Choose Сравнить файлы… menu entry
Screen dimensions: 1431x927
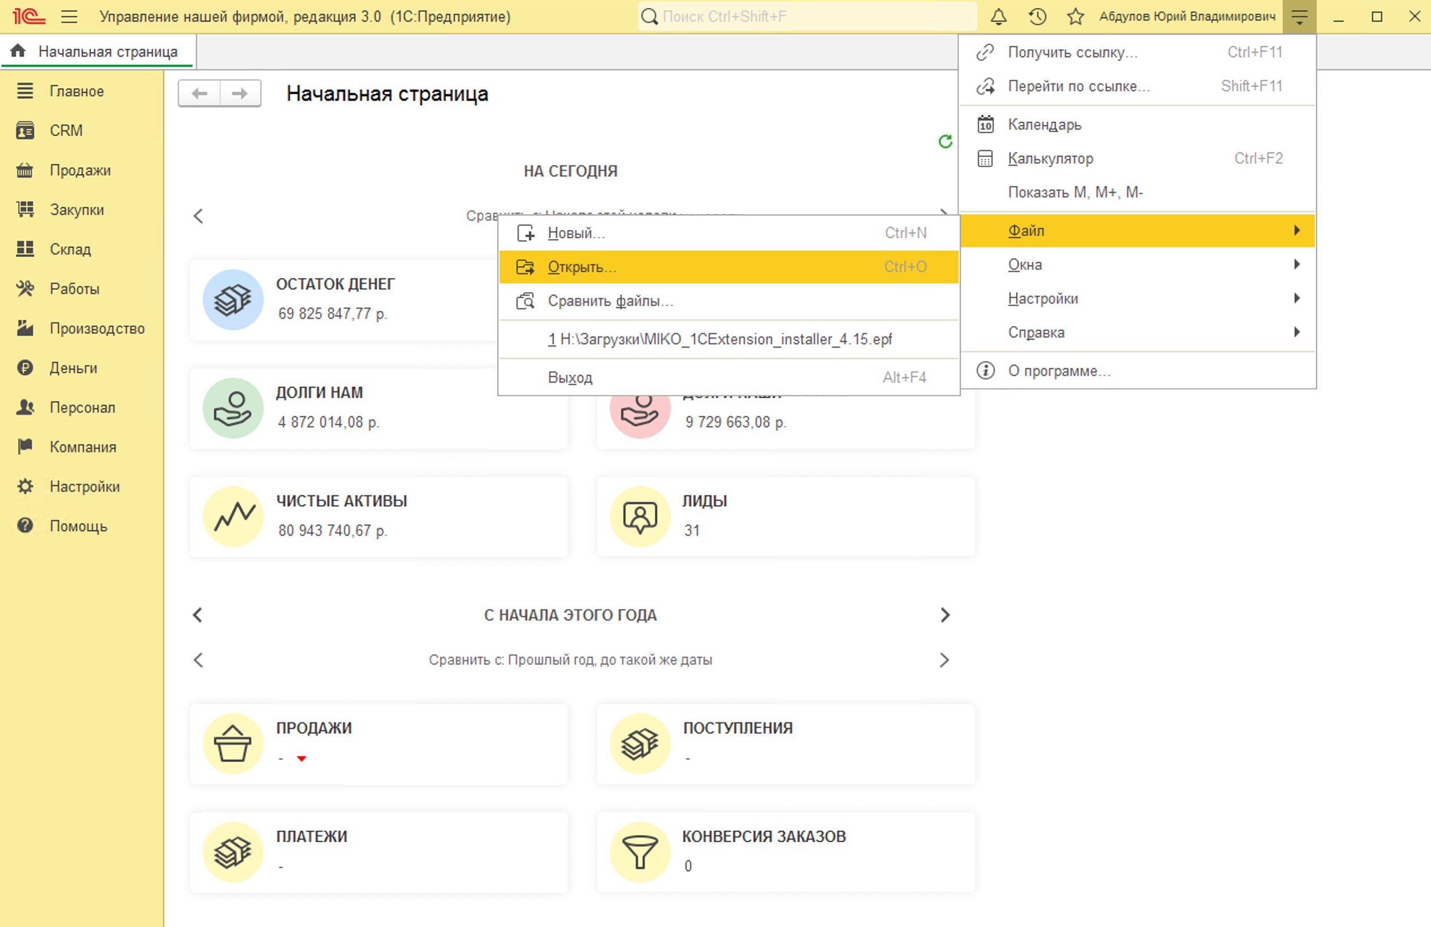tap(610, 300)
